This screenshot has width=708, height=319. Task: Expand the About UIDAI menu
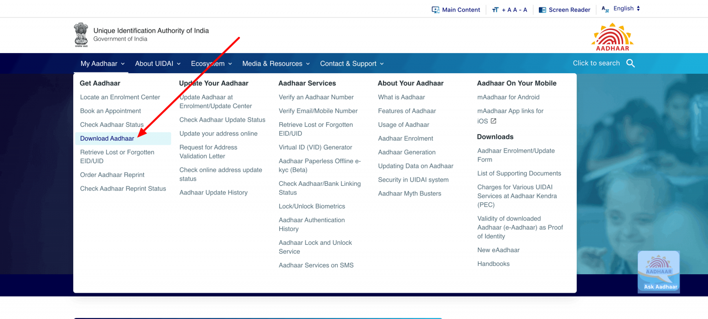point(158,64)
